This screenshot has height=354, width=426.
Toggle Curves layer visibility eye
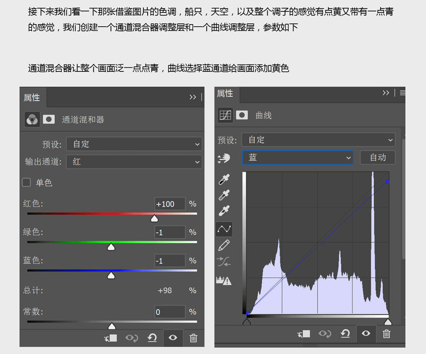coord(365,334)
